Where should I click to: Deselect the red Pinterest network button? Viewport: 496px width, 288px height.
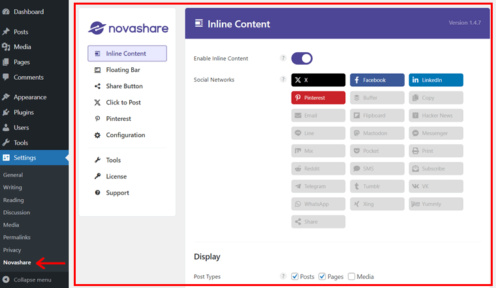pos(318,98)
